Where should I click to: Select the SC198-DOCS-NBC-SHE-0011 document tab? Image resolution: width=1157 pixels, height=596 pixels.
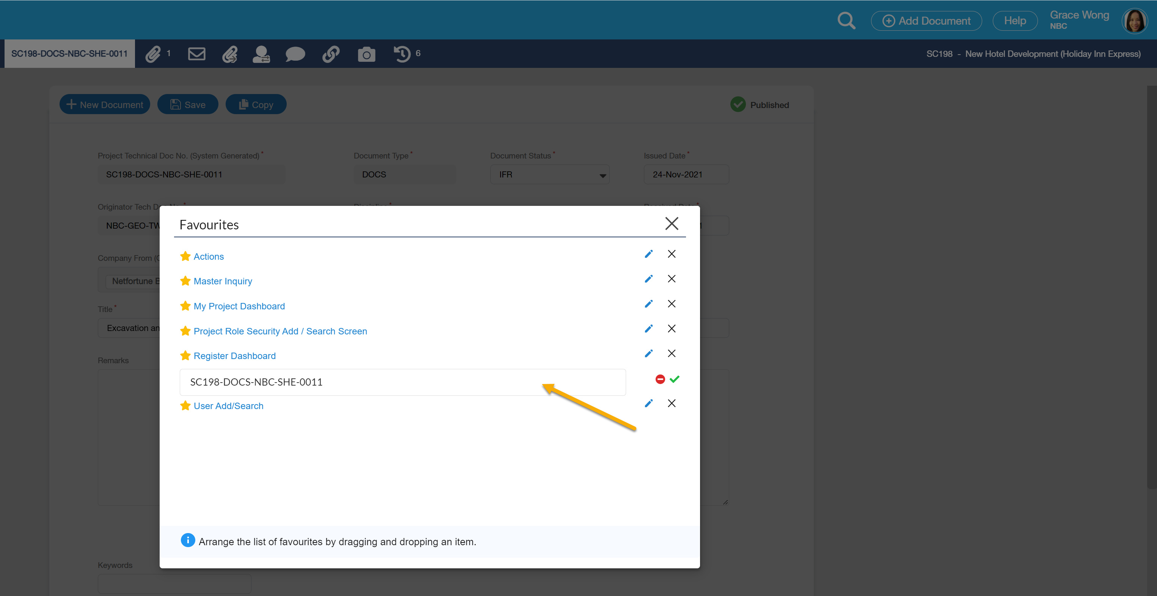coord(70,54)
